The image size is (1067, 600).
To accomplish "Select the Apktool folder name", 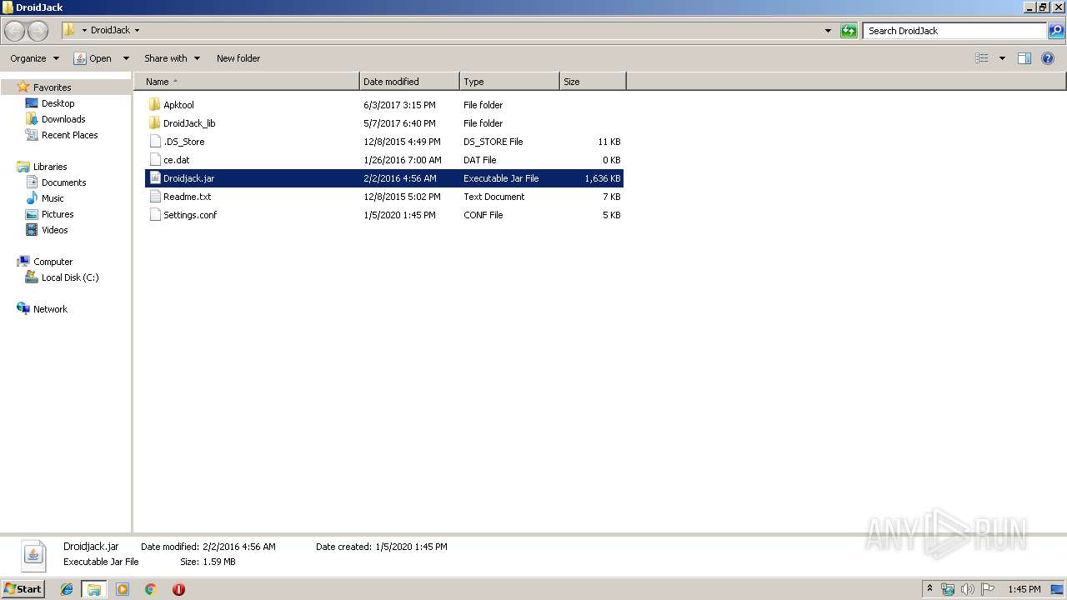I will click(x=178, y=105).
